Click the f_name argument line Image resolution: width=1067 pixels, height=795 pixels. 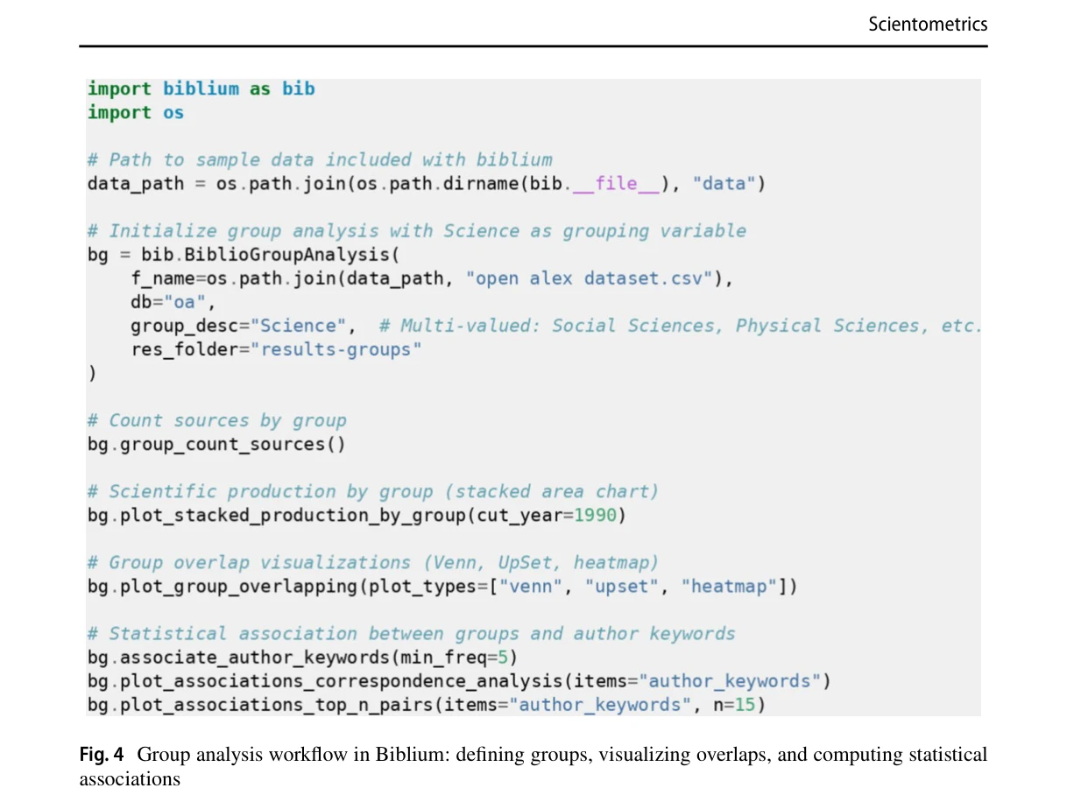coord(431,278)
